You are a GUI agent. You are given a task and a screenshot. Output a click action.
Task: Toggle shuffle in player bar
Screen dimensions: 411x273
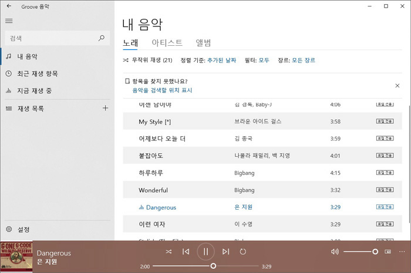[x=169, y=252]
